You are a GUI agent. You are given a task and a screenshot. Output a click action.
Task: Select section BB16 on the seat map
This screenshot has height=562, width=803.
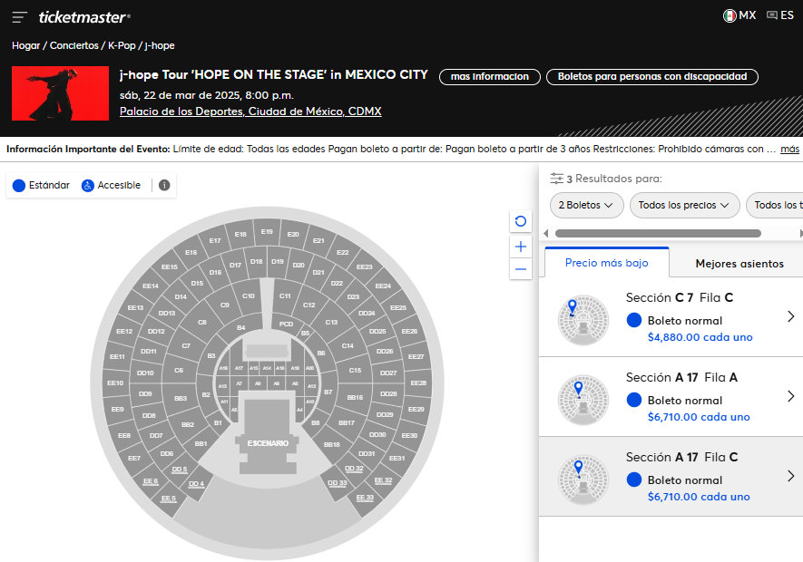pyautogui.click(x=355, y=397)
